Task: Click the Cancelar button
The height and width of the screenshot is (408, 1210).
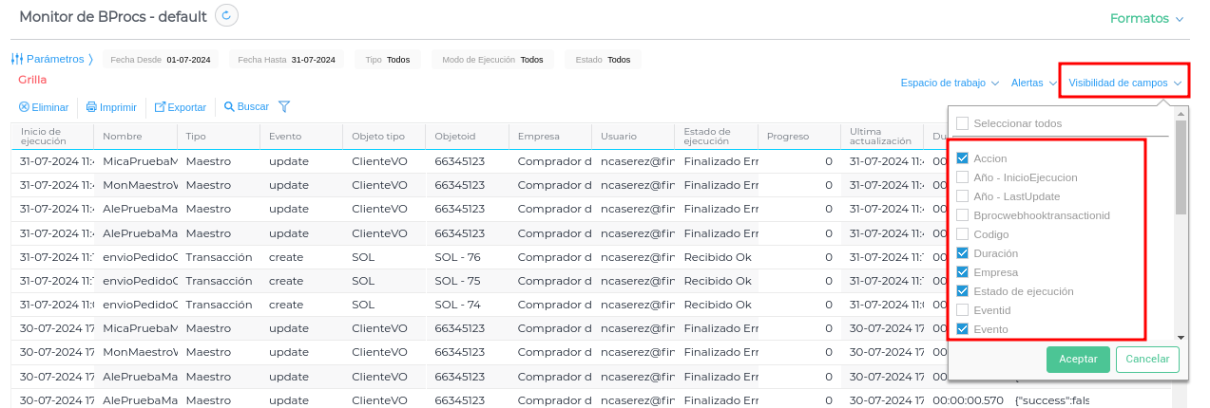Action: pyautogui.click(x=1147, y=360)
